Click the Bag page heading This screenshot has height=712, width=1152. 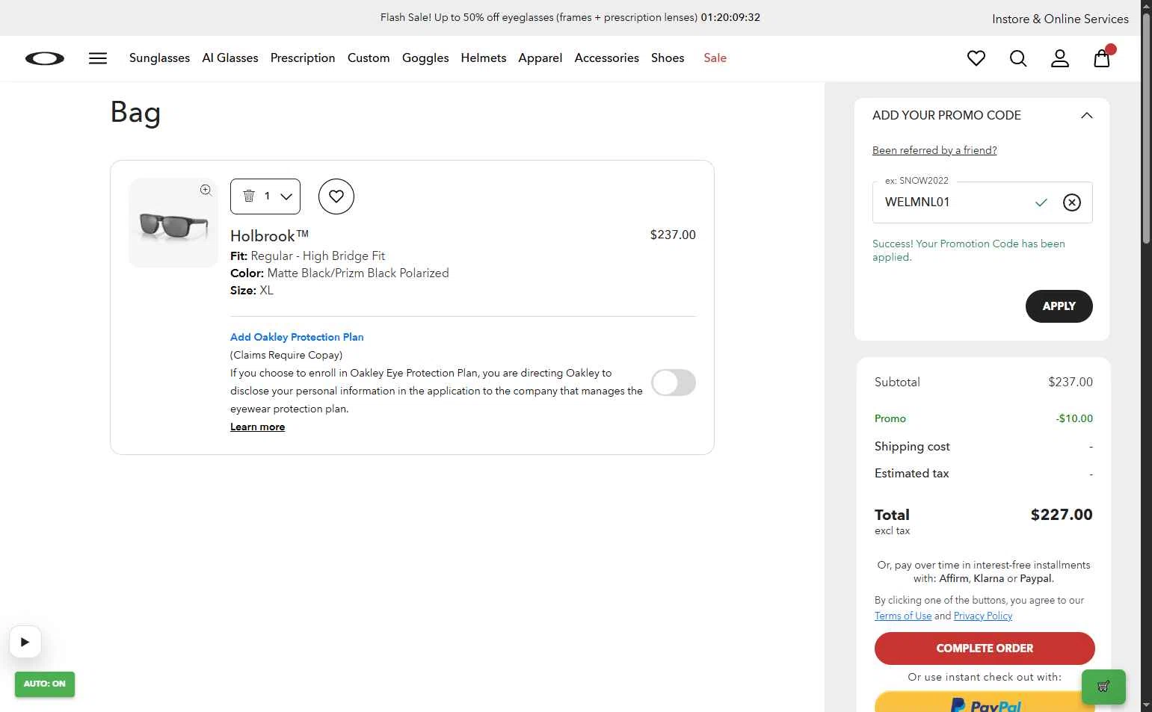point(135,113)
